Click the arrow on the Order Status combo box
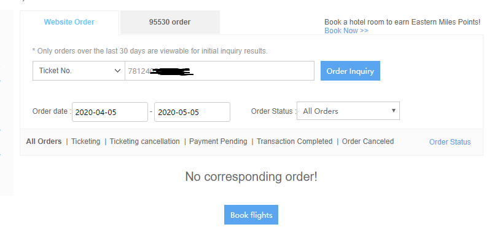Screen dimensions: 500x243 pos(394,111)
